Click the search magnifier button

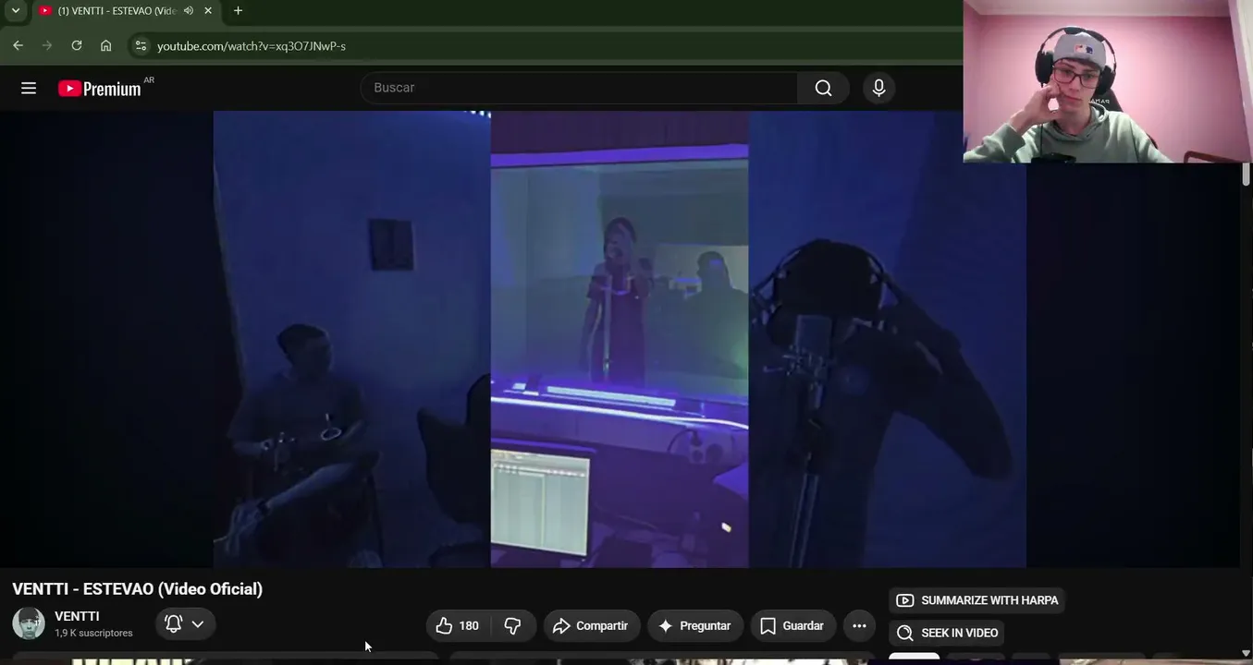823,88
